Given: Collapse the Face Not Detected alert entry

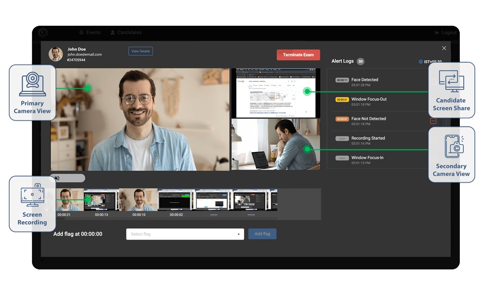Looking at the screenshot, I should click(433, 121).
